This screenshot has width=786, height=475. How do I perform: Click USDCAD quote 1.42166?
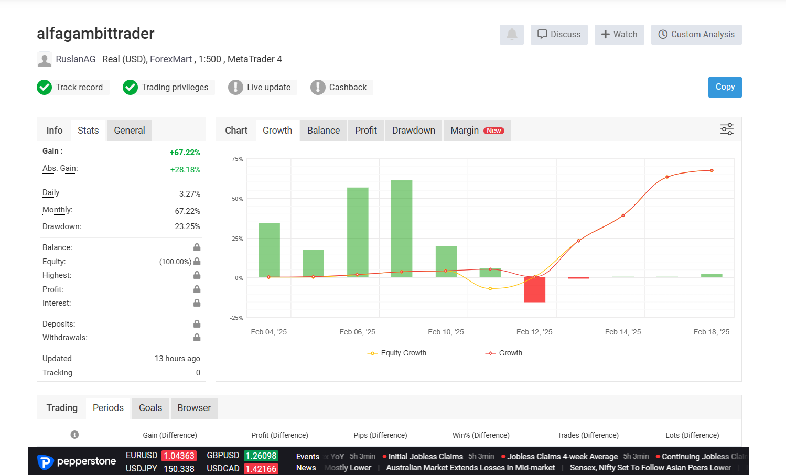261,469
